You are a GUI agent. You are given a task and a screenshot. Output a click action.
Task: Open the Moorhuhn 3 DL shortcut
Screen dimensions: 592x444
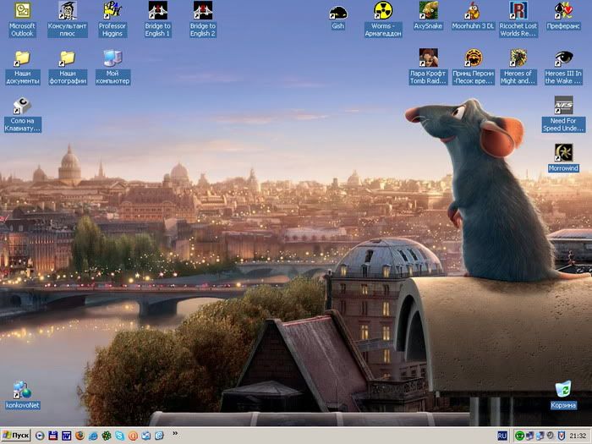tap(473, 16)
